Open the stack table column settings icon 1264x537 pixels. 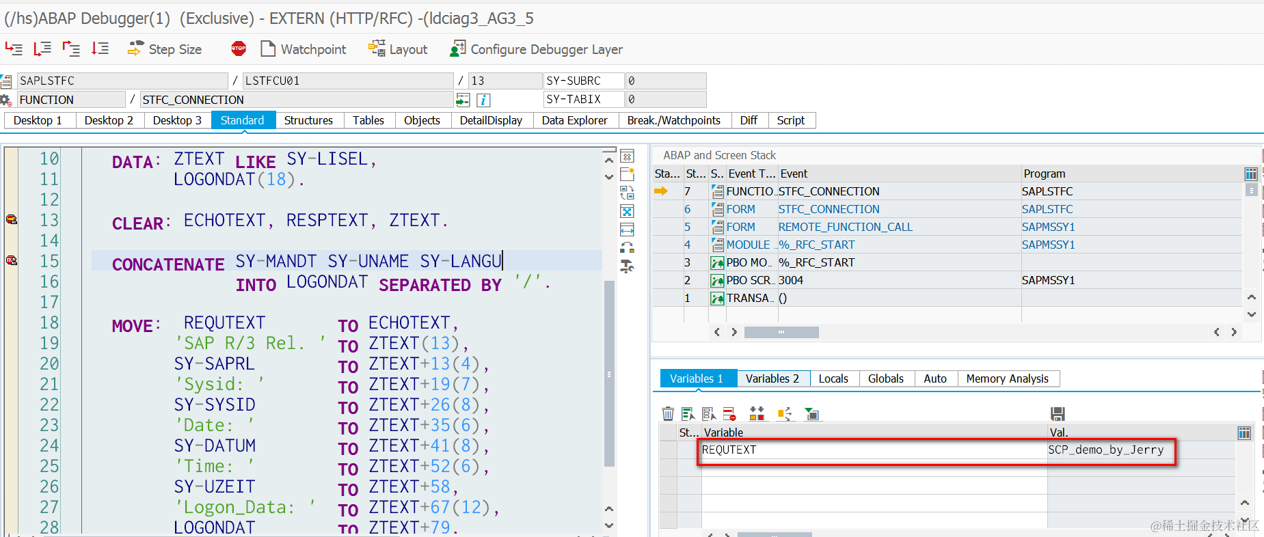[1251, 174]
